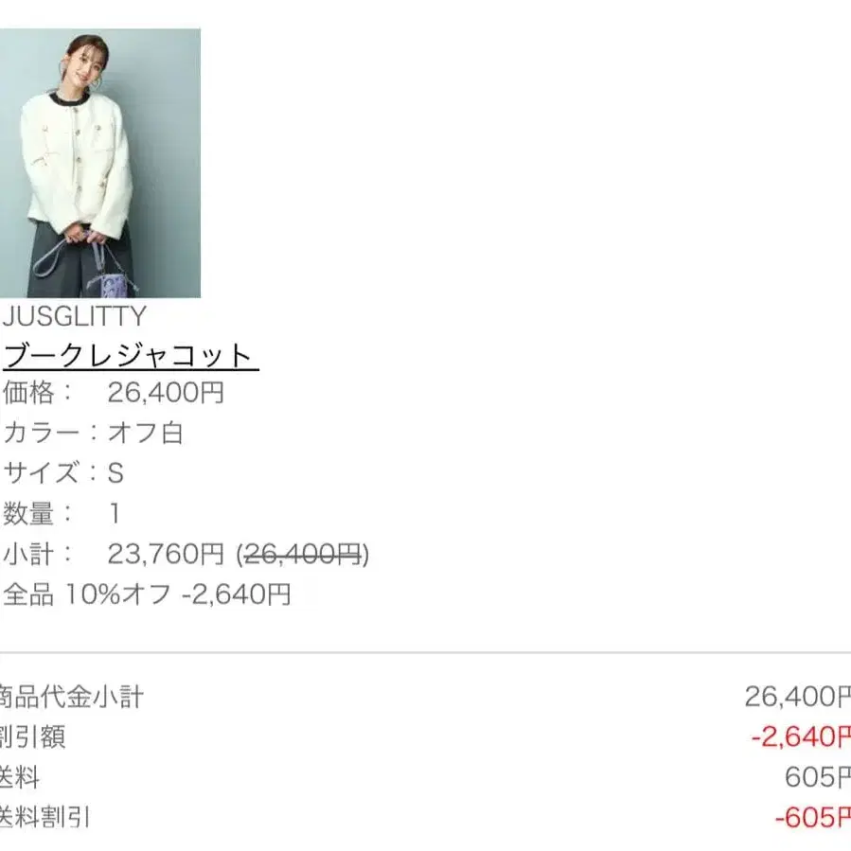Screen dimensions: 851x851
Task: Click the red -2,640 discount amount
Action: coord(801,737)
